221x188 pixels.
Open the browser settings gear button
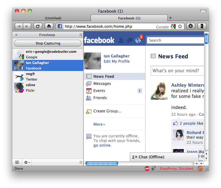(191, 26)
